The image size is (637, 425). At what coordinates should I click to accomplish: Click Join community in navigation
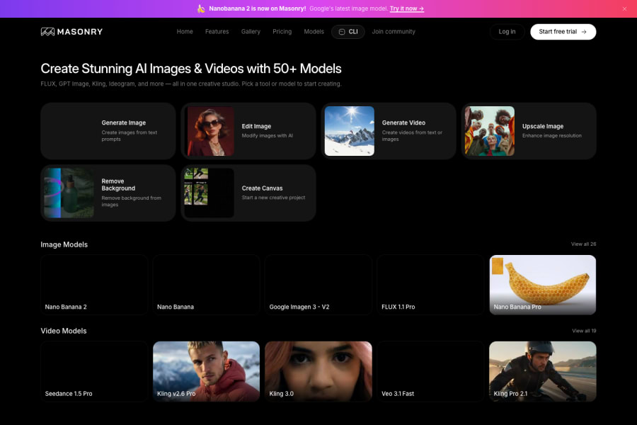coord(394,32)
